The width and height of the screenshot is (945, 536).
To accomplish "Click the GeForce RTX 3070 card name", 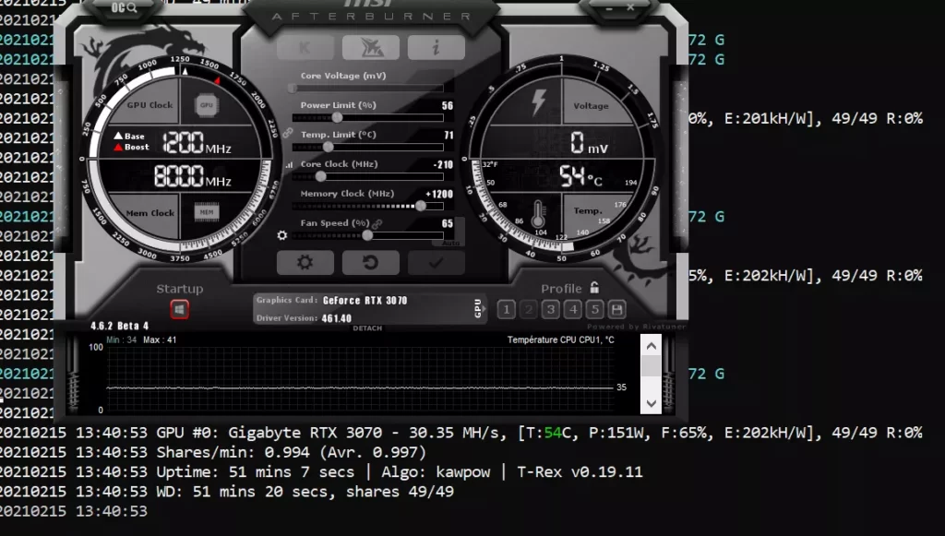I will [x=365, y=301].
